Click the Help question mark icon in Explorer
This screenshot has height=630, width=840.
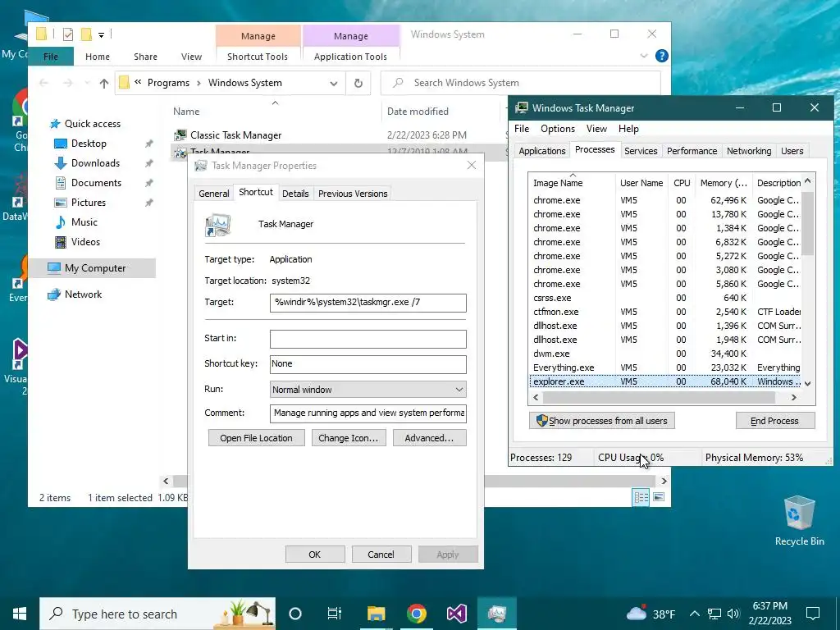coord(662,56)
